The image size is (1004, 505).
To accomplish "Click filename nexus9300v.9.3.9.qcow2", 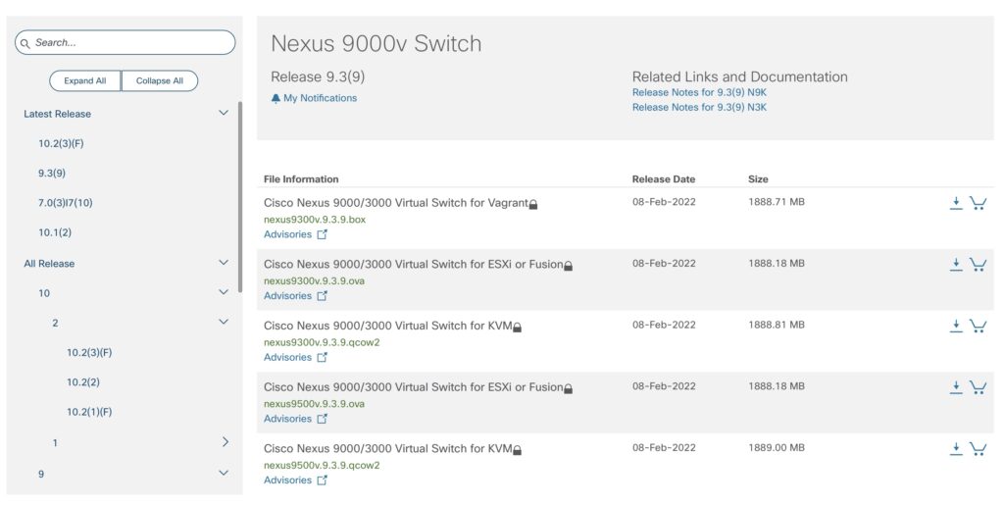I will pos(322,342).
